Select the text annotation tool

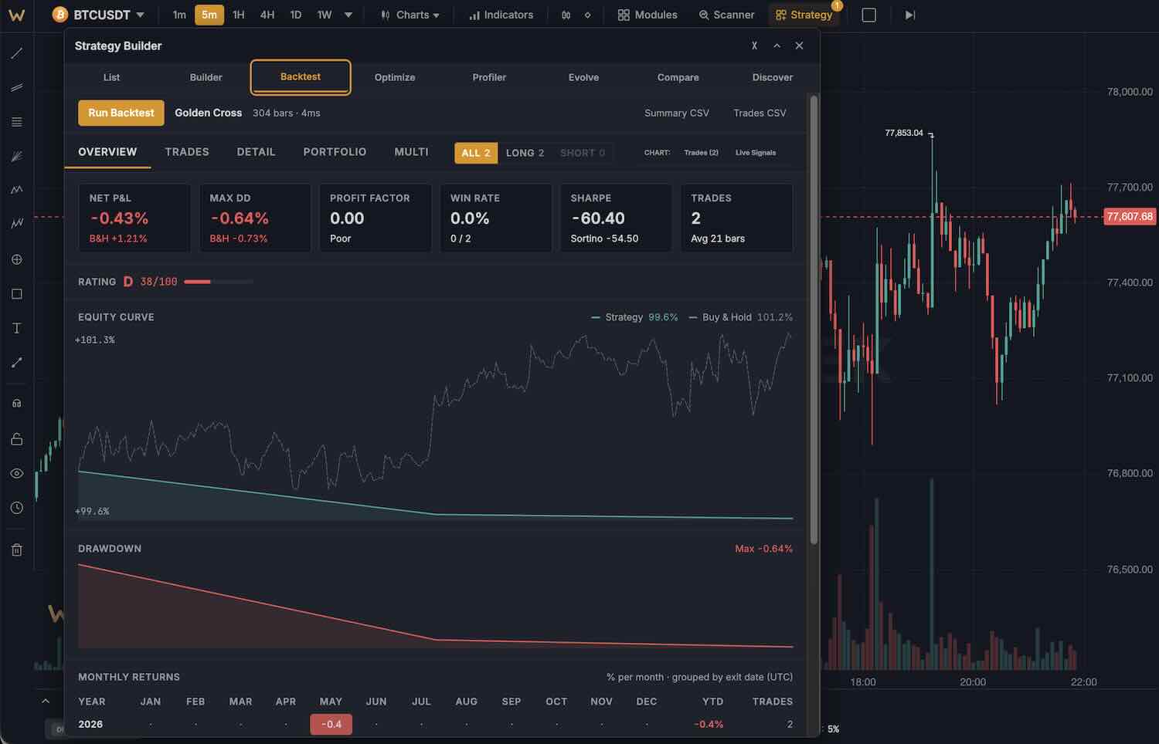coord(16,328)
